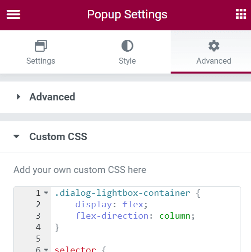Click line number 3 in the gutter
Viewport: 251px width, 252px height.
(38, 216)
